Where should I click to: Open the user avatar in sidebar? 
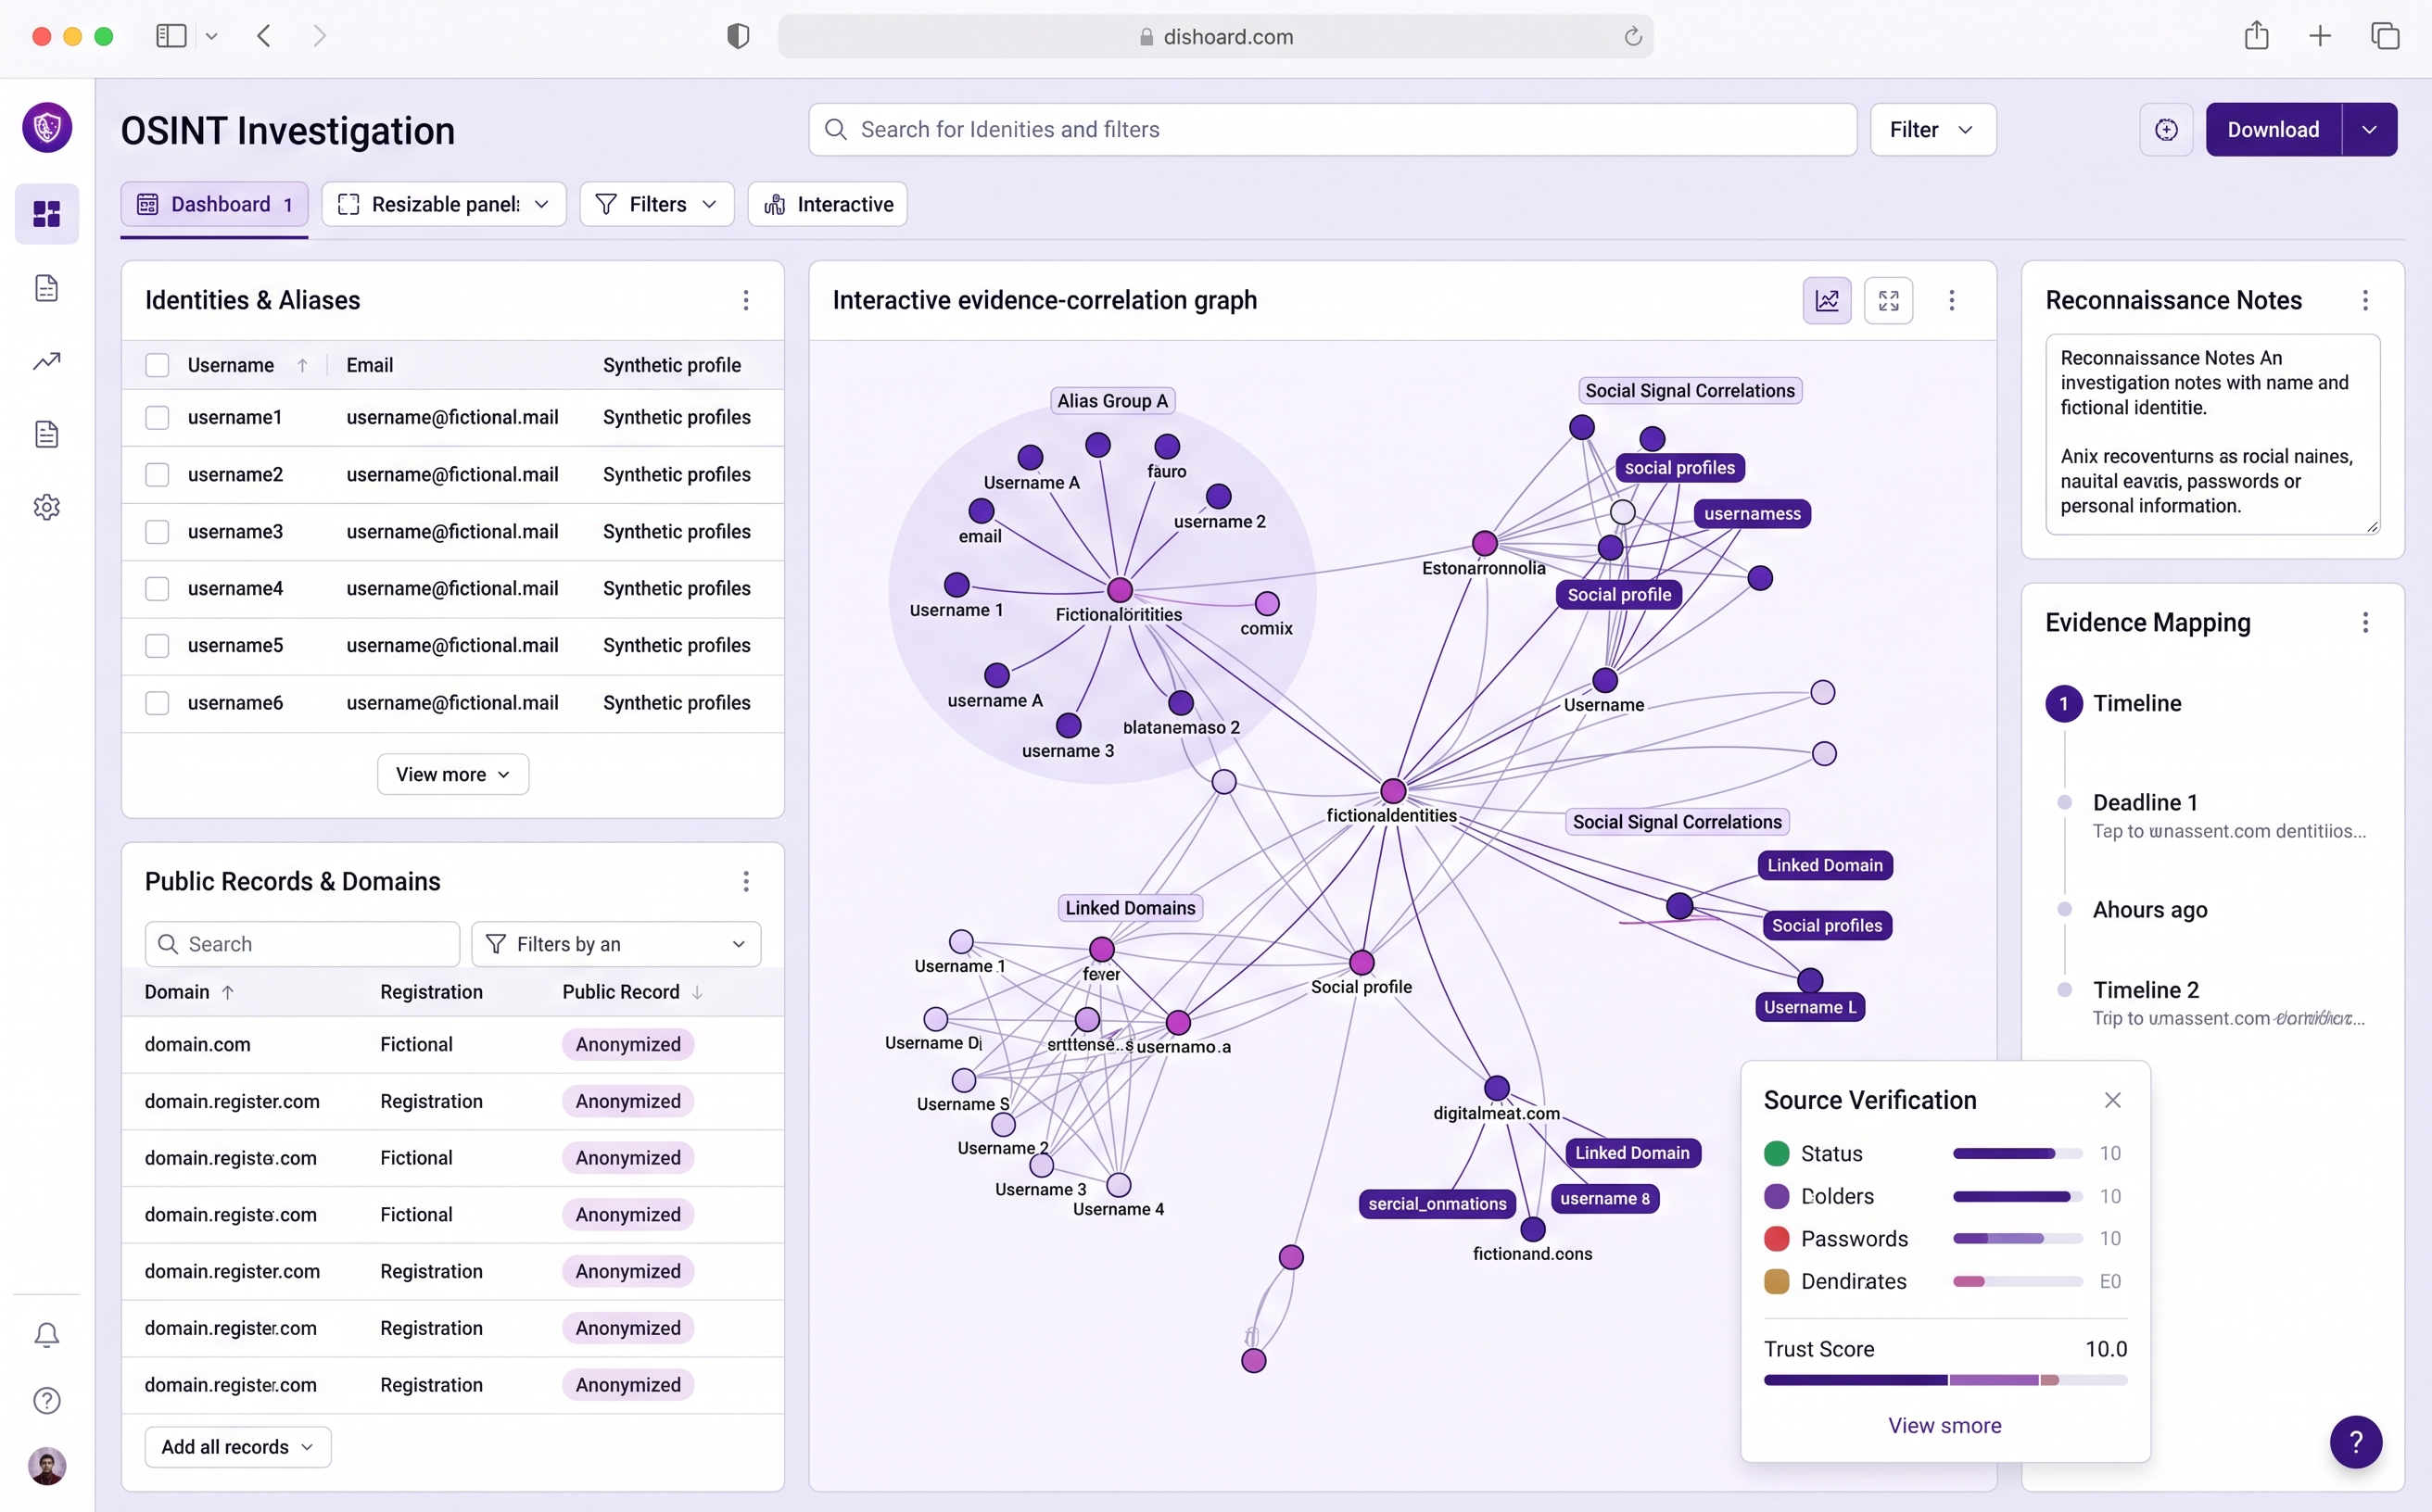(x=47, y=1465)
